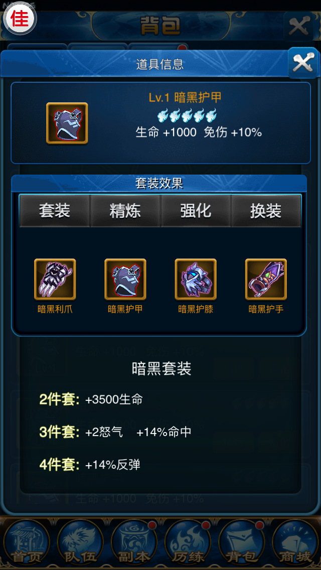Select the 换装 swap equipment tab

[266, 211]
